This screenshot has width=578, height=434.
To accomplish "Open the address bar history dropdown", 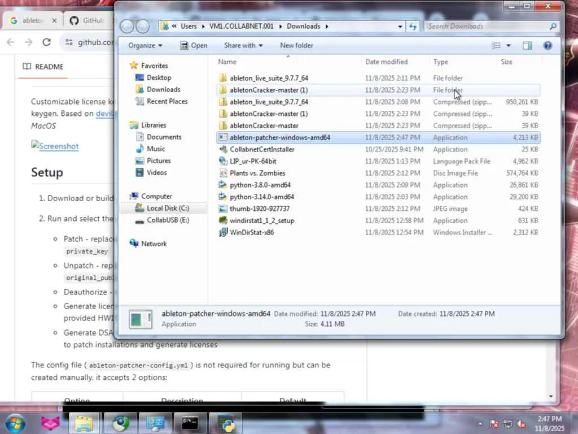I will 400,26.
